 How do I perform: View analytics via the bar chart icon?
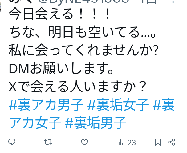pyautogui.click(x=121, y=142)
